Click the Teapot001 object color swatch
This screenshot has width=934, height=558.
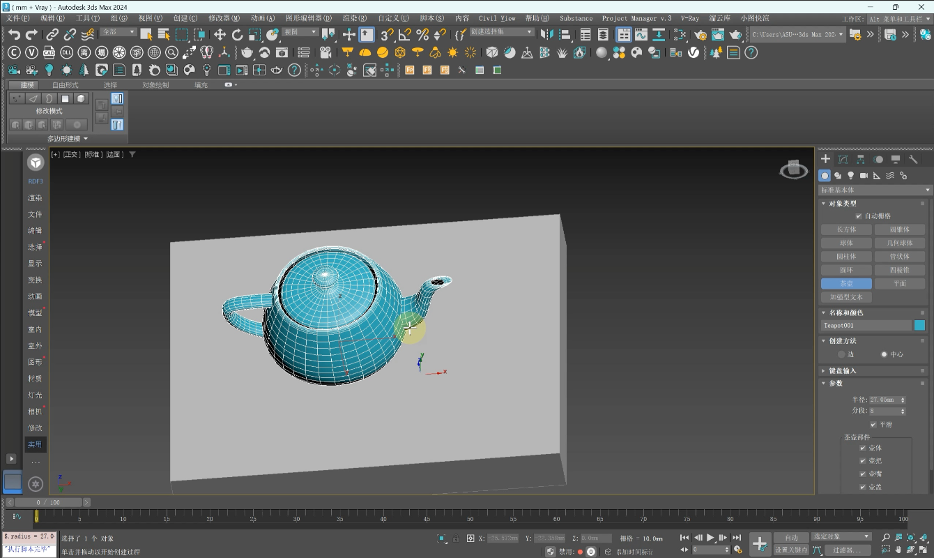pos(919,325)
